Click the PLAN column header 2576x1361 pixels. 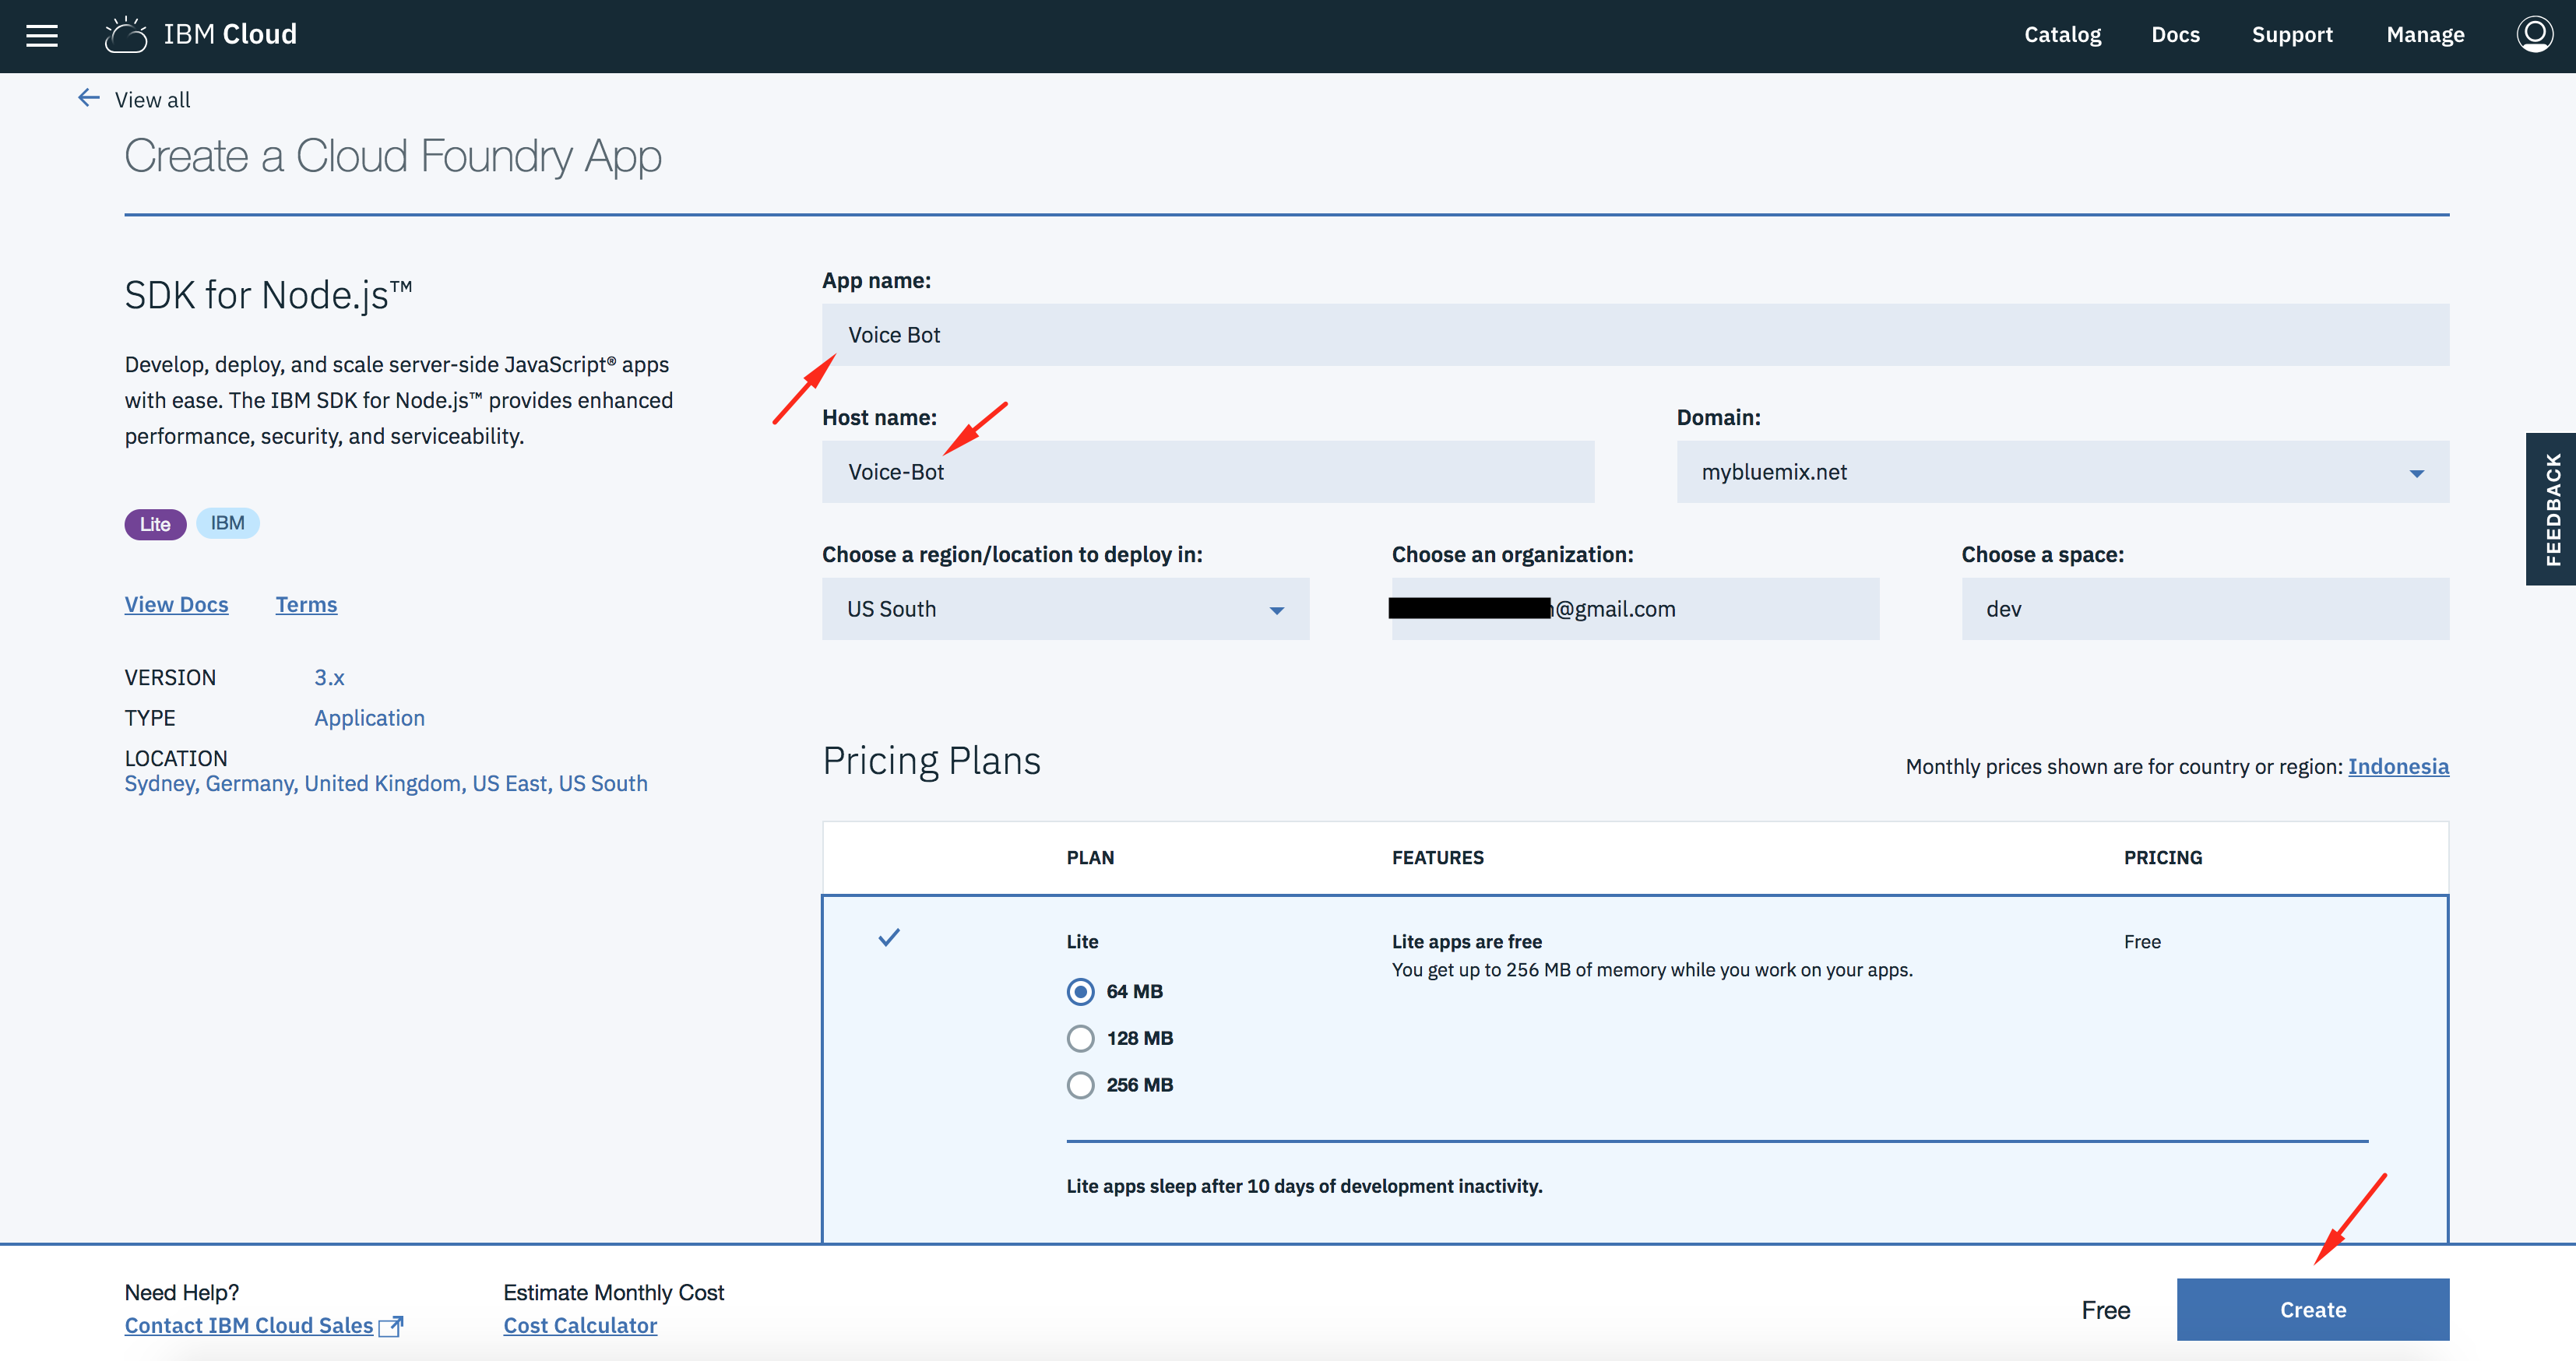click(x=1090, y=858)
